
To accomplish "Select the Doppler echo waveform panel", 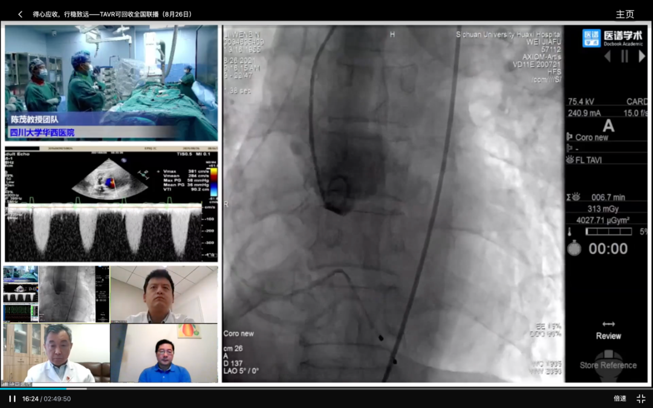I will [111, 206].
